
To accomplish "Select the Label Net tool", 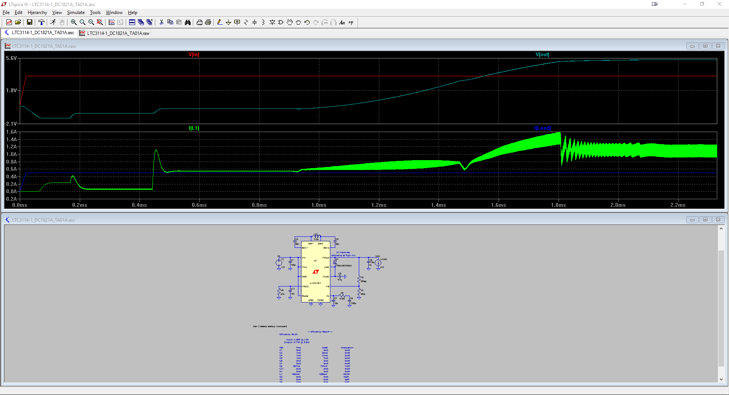I will 237,22.
